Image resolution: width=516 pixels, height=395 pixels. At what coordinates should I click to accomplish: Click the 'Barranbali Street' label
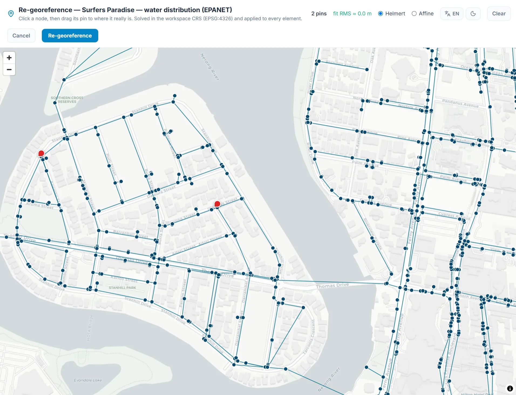click(130, 234)
